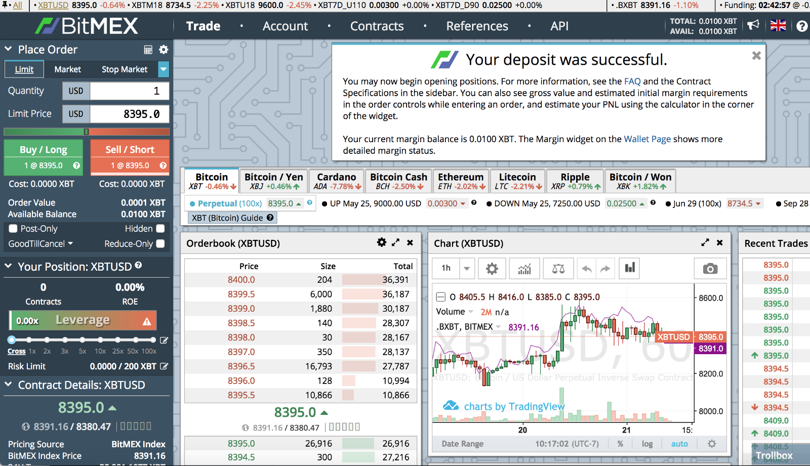Close the Chart widget
This screenshot has height=466, width=810.
click(x=719, y=242)
